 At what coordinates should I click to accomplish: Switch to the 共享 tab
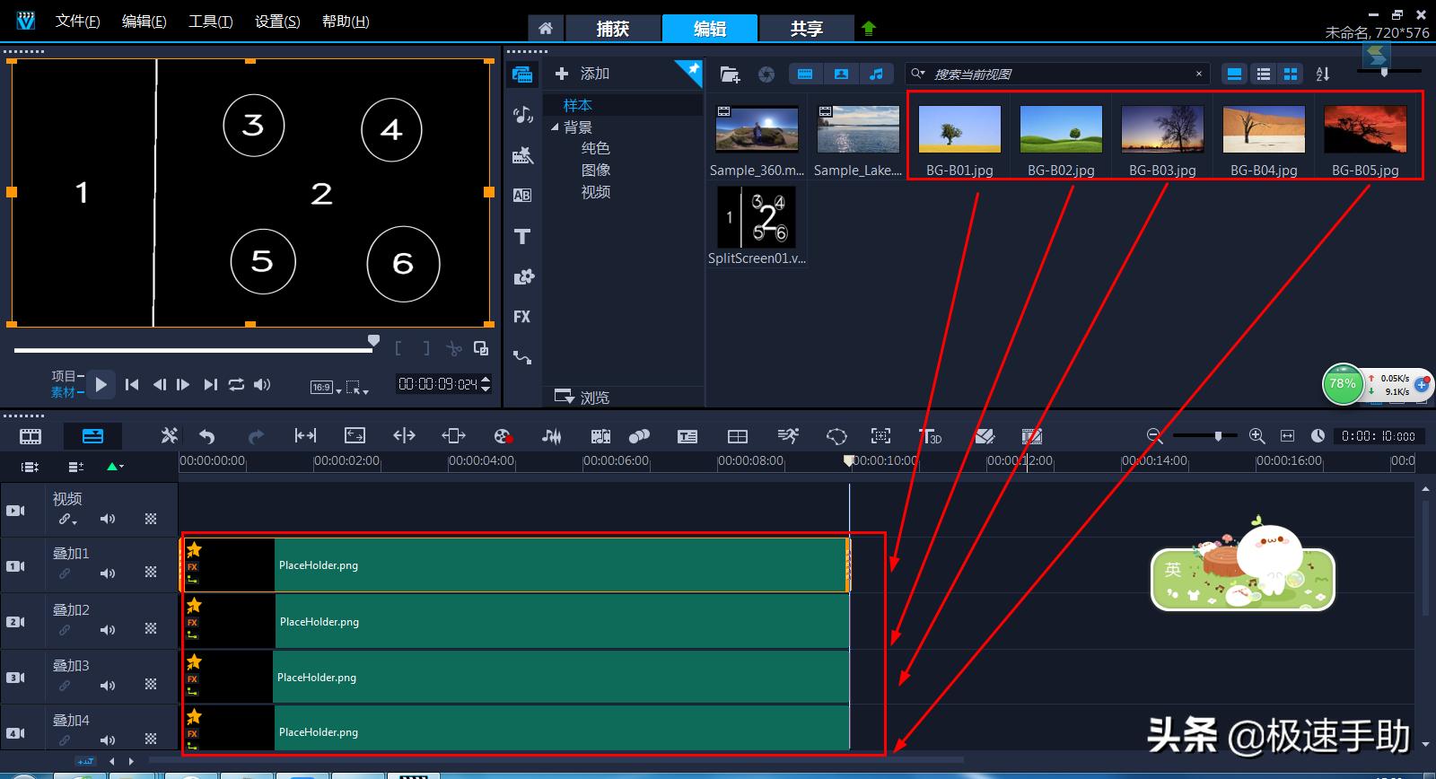coord(806,29)
